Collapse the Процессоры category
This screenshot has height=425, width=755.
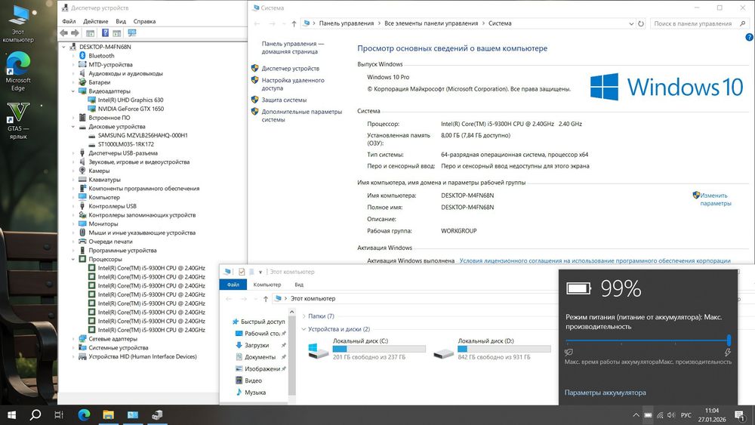pos(73,259)
